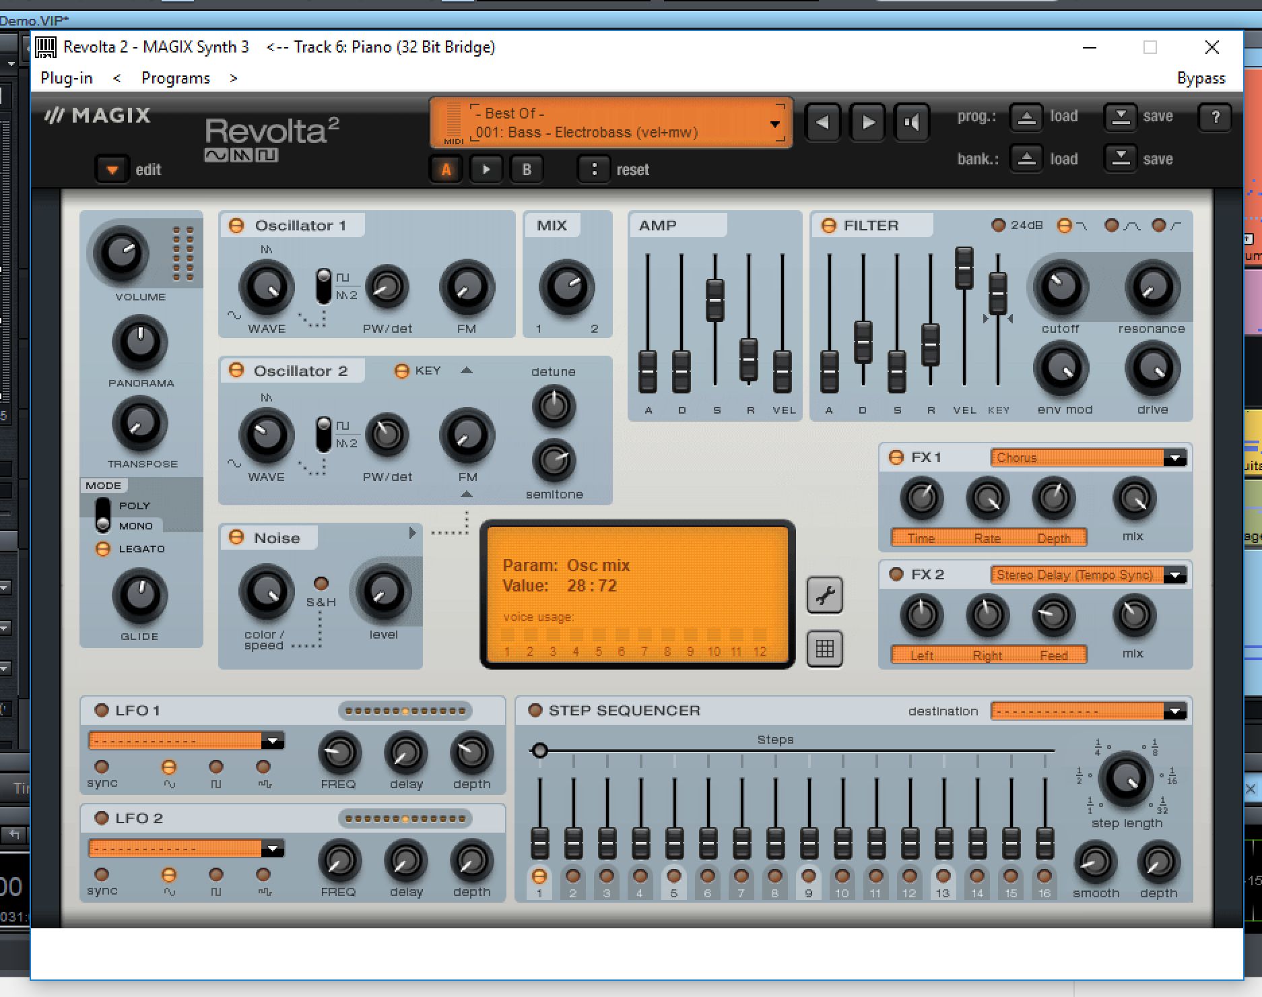The width and height of the screenshot is (1262, 997).
Task: Click the prog. load eject icon
Action: (x=1026, y=117)
